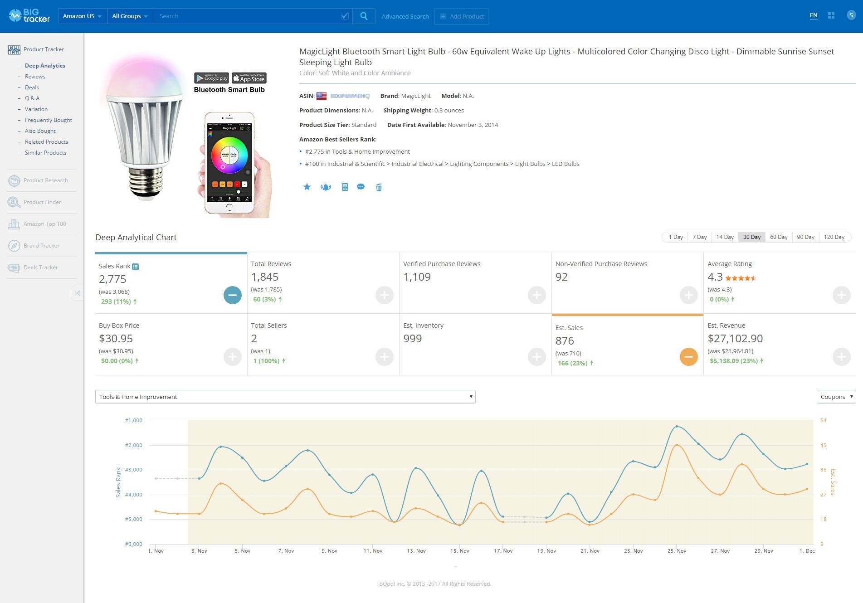Viewport: 863px width, 603px height.
Task: Add Total Reviews to chart
Action: 385,295
